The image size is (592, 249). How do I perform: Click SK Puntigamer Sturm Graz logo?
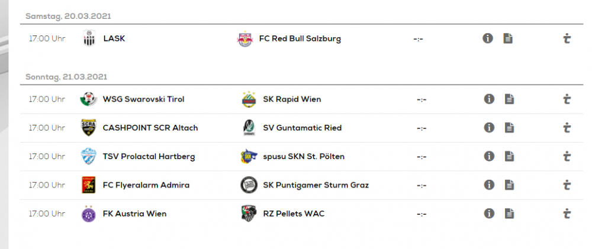[x=249, y=185]
